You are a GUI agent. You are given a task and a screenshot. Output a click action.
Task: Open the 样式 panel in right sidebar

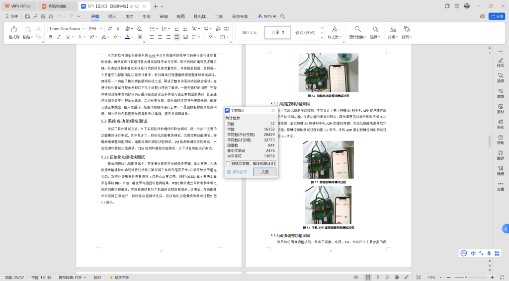coord(501,63)
